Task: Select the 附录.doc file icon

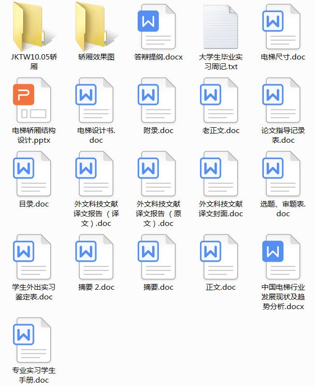Action: (157, 100)
